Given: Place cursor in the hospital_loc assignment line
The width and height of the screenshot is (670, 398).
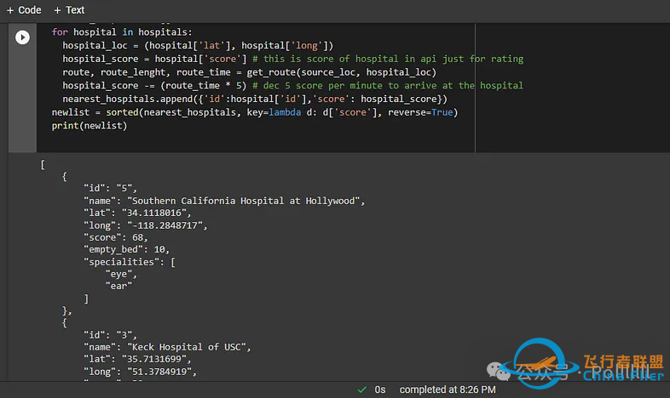Looking at the screenshot, I should coord(198,46).
